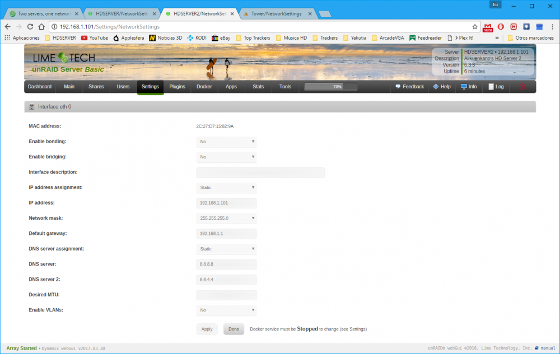Open the Top Trackers bookmark folder
560x354 pixels.
coord(253,38)
